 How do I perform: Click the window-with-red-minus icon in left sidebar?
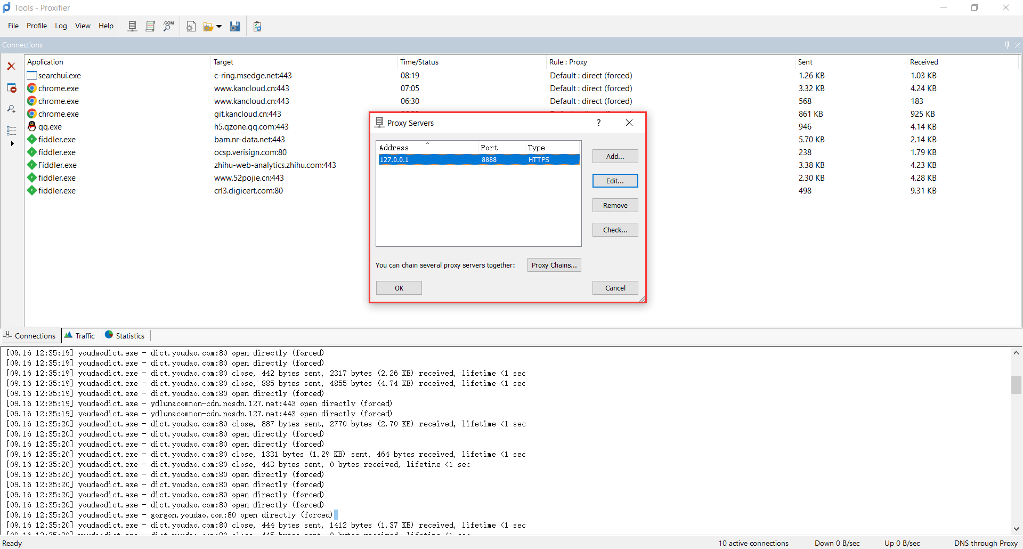click(x=11, y=88)
